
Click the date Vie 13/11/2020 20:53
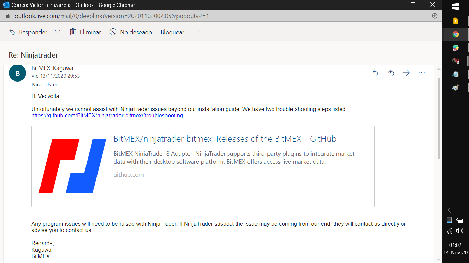pyautogui.click(x=55, y=76)
